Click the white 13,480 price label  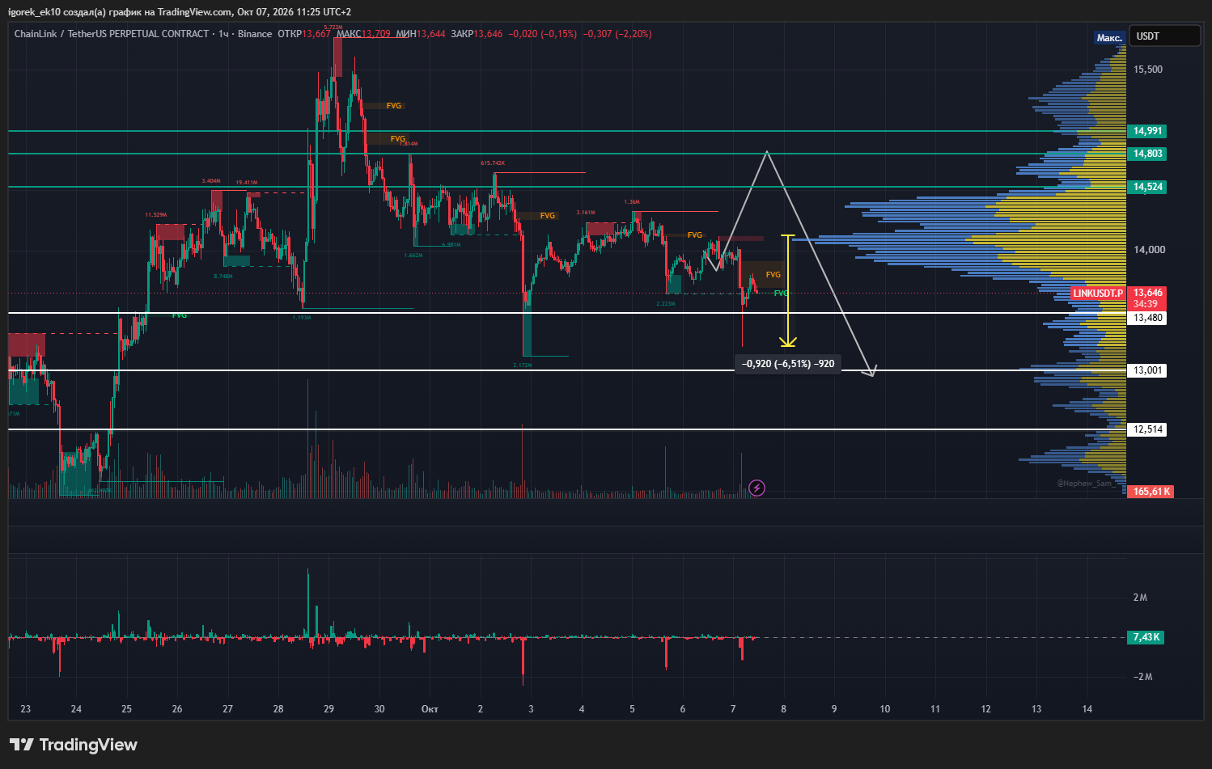[1147, 318]
